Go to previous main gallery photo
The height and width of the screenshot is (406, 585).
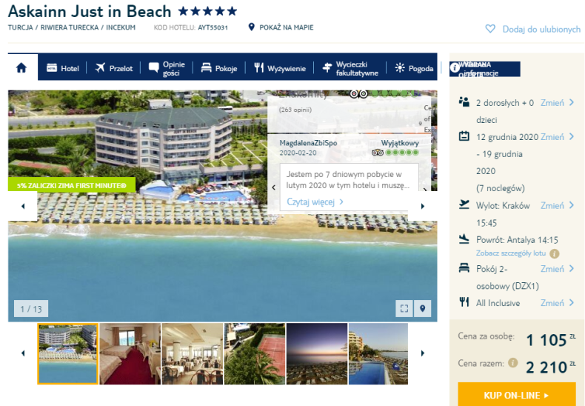(x=23, y=206)
